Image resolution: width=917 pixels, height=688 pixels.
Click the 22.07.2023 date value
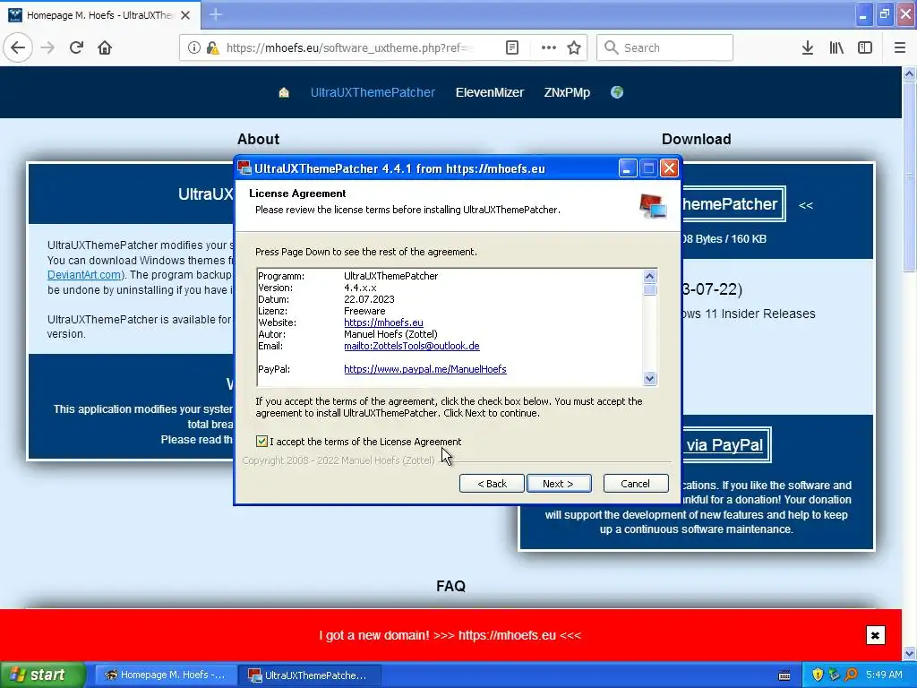(369, 299)
